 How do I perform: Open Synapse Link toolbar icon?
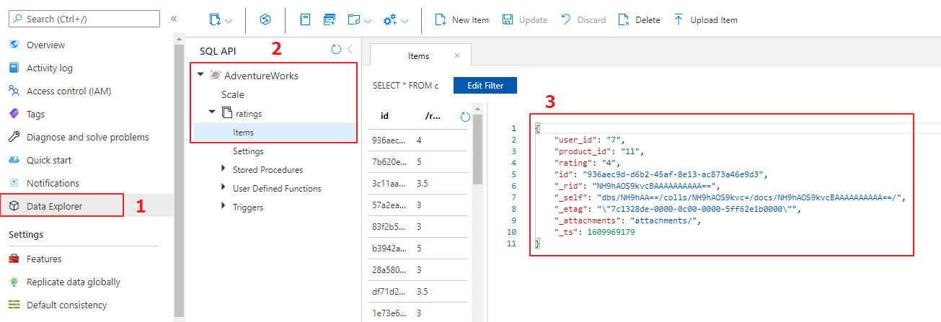point(265,20)
